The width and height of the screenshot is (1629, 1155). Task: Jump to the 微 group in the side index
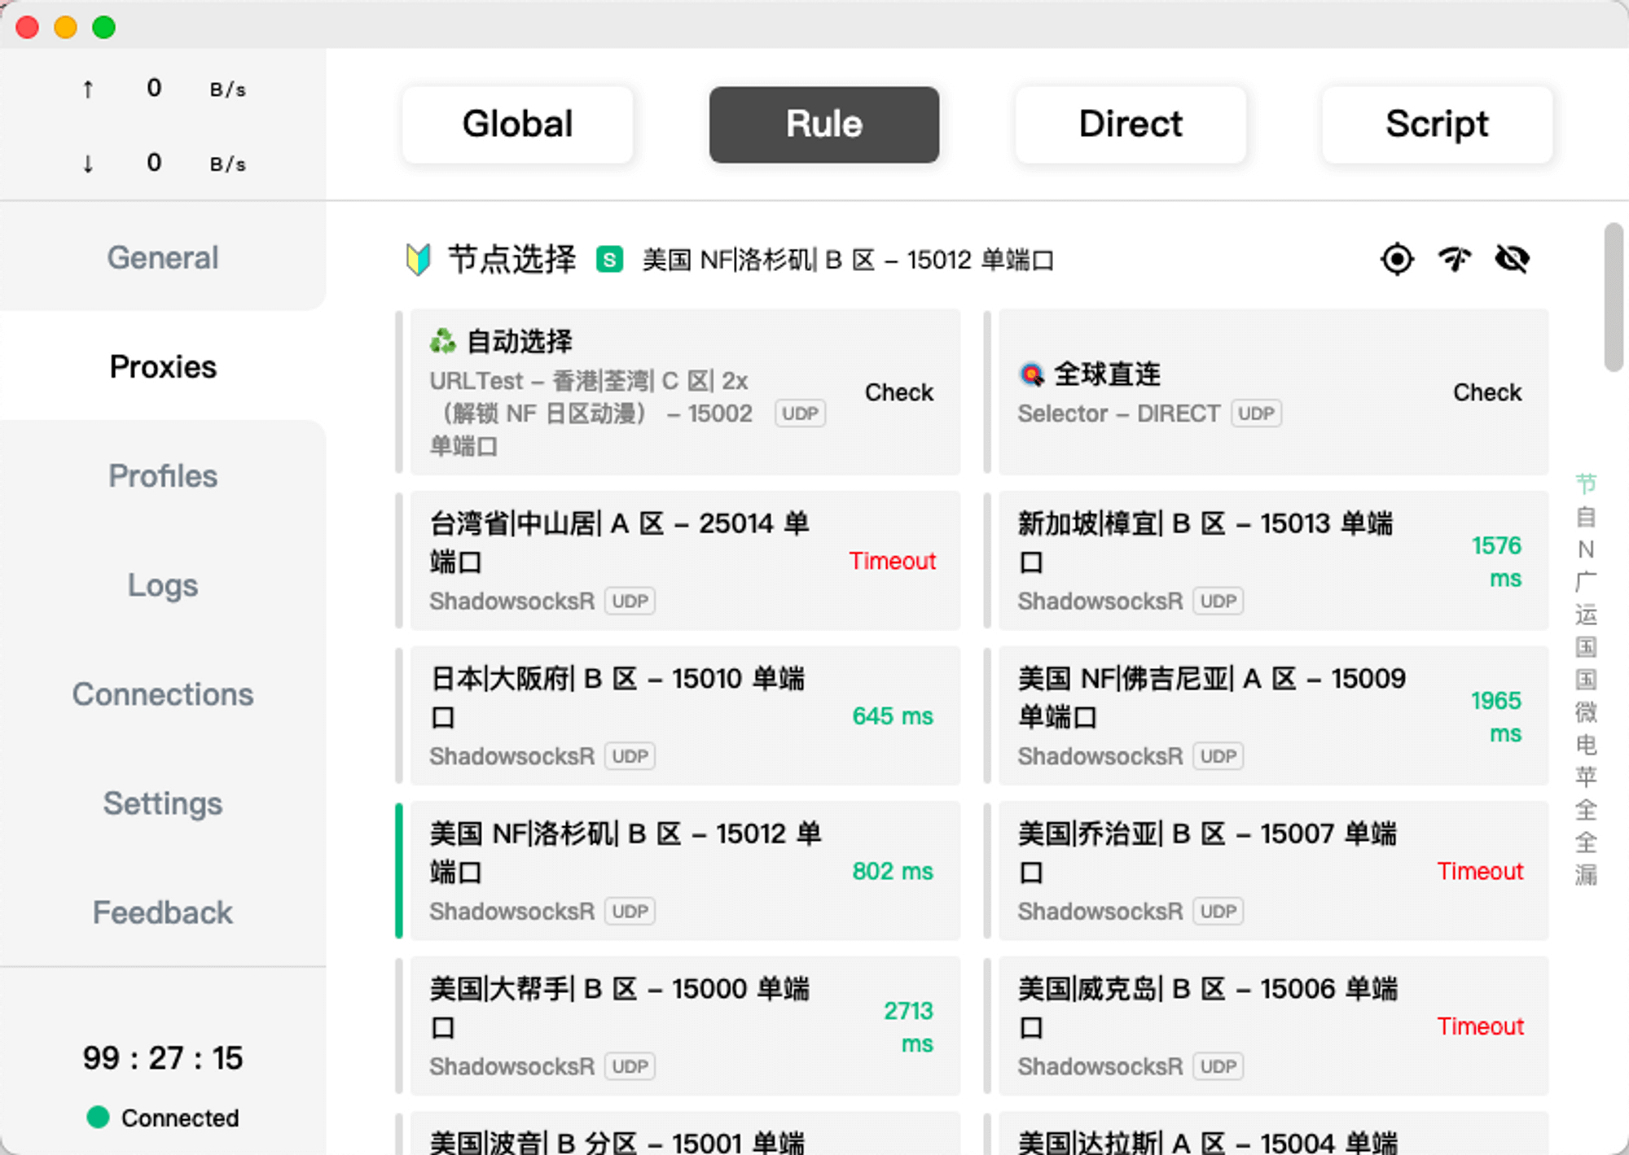(1585, 712)
